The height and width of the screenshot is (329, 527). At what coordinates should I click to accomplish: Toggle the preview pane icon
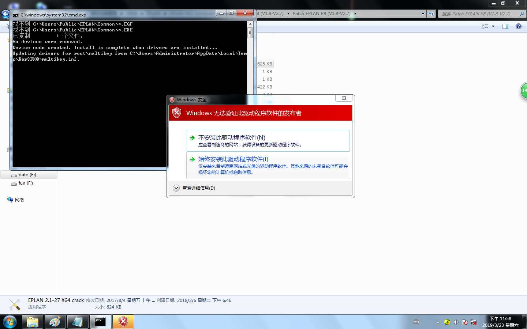[x=505, y=26]
